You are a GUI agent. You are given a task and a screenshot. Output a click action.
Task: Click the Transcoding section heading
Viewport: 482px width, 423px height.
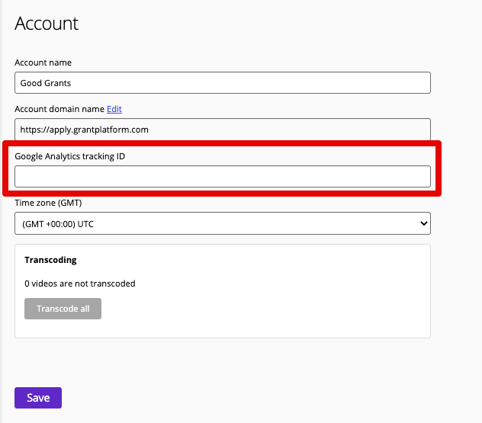point(51,260)
